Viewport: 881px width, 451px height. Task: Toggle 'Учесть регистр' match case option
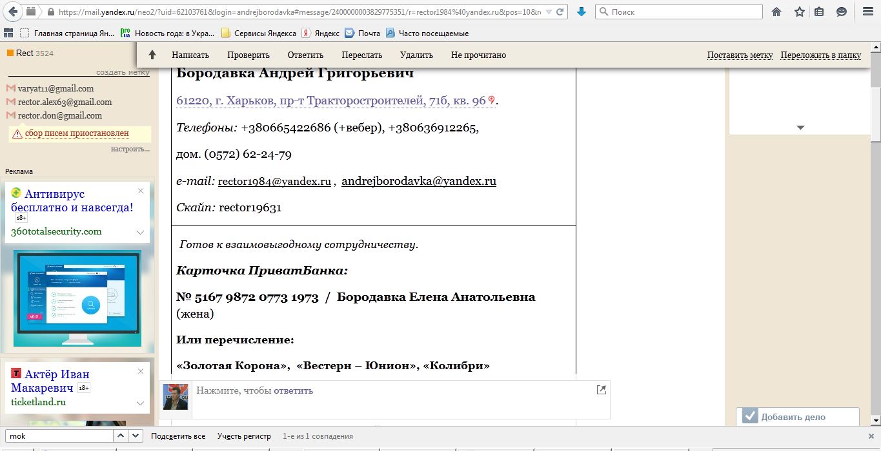244,436
